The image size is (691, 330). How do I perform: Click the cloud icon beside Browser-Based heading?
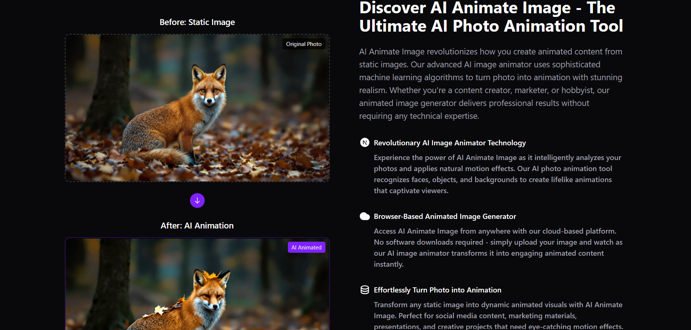(364, 216)
